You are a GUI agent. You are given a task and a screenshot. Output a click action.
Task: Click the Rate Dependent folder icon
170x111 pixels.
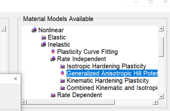pos(53,95)
